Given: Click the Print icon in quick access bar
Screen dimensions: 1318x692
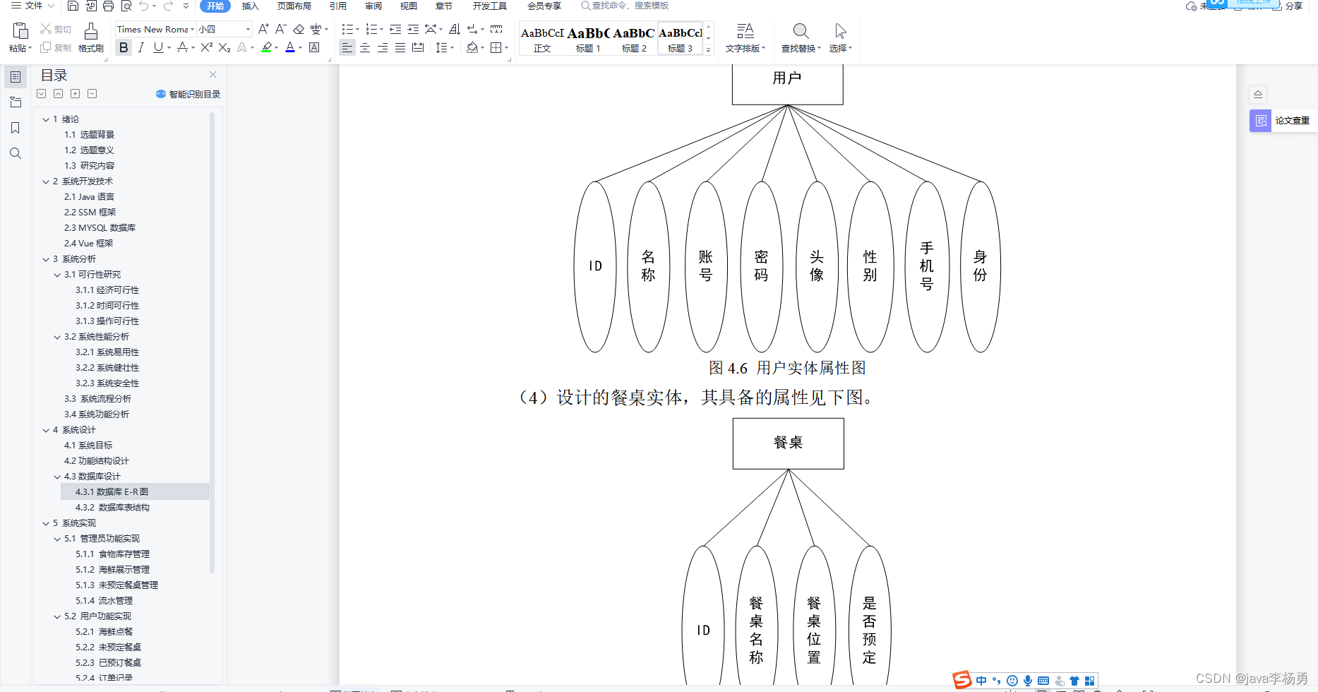Looking at the screenshot, I should [x=108, y=6].
